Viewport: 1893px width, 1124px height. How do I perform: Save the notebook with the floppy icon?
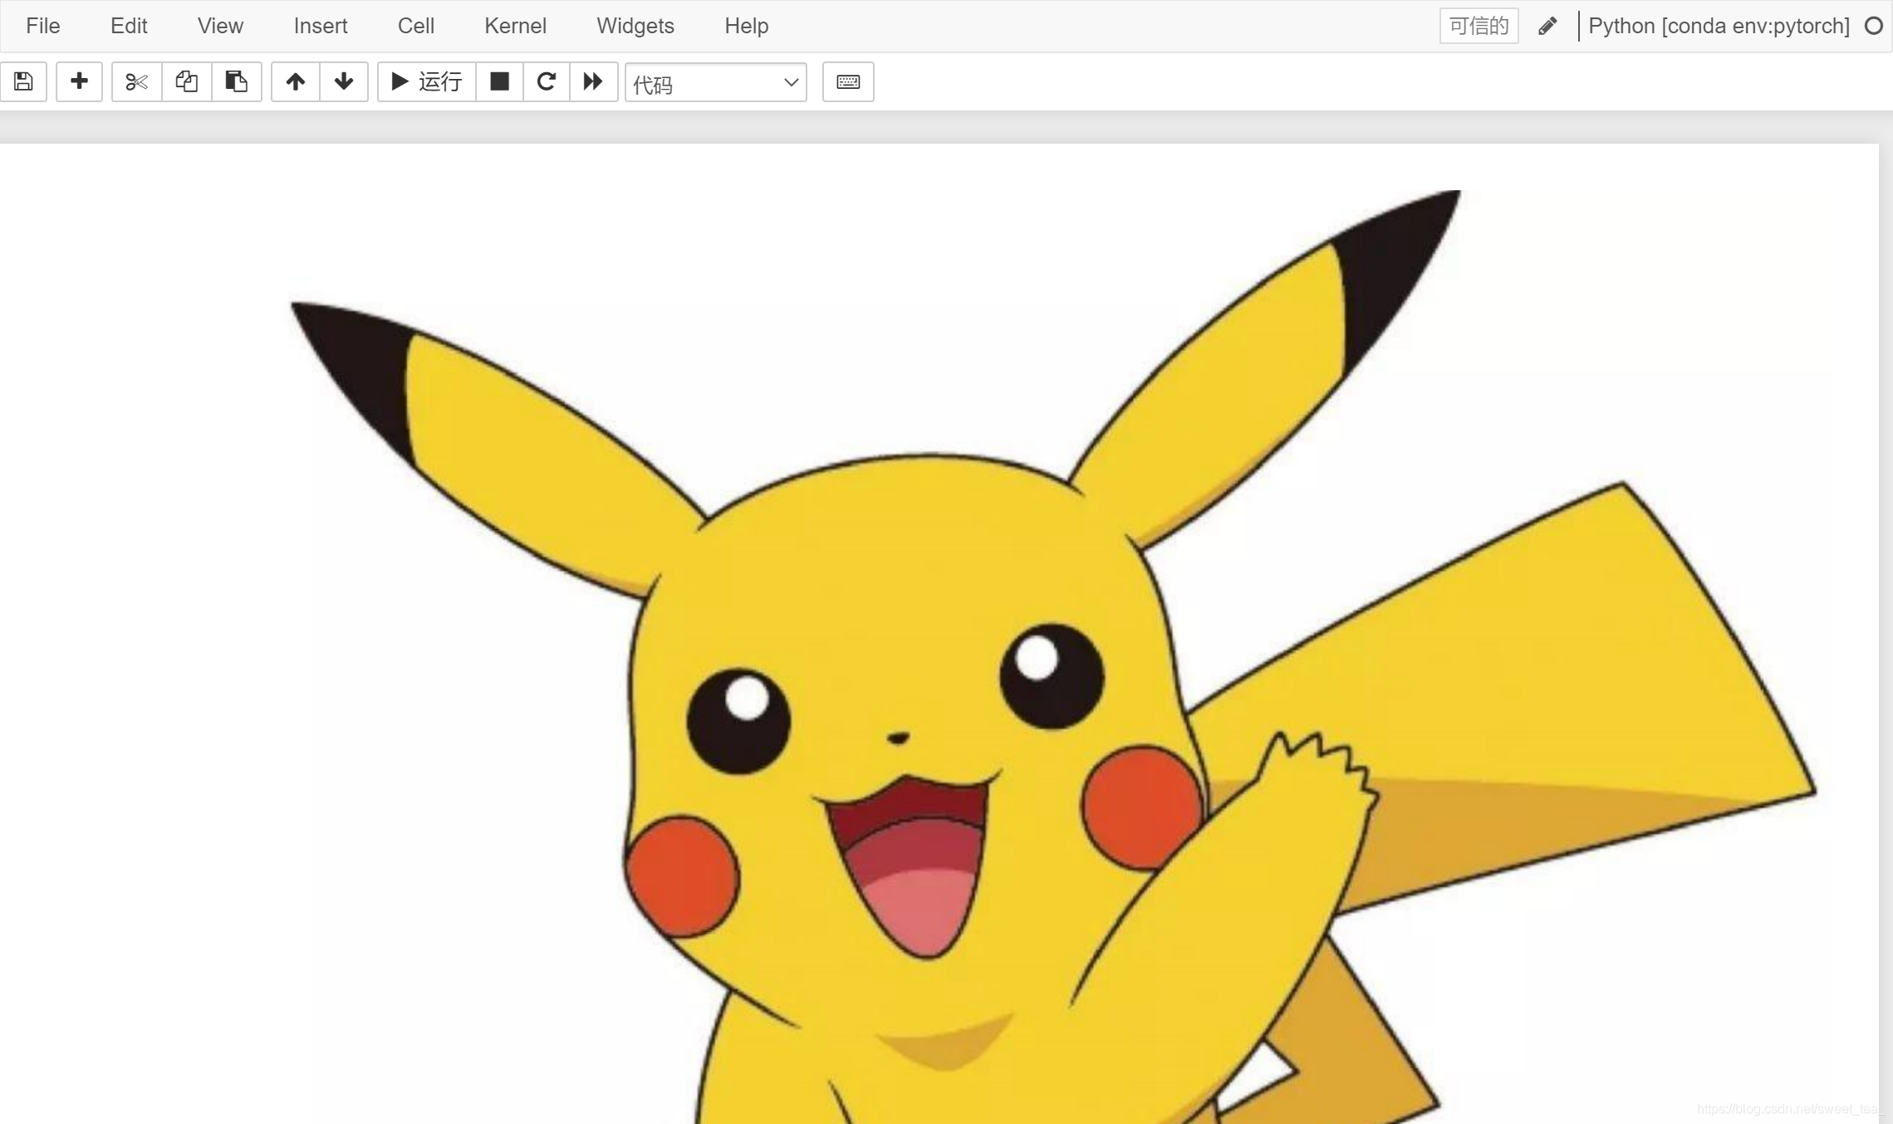[23, 81]
